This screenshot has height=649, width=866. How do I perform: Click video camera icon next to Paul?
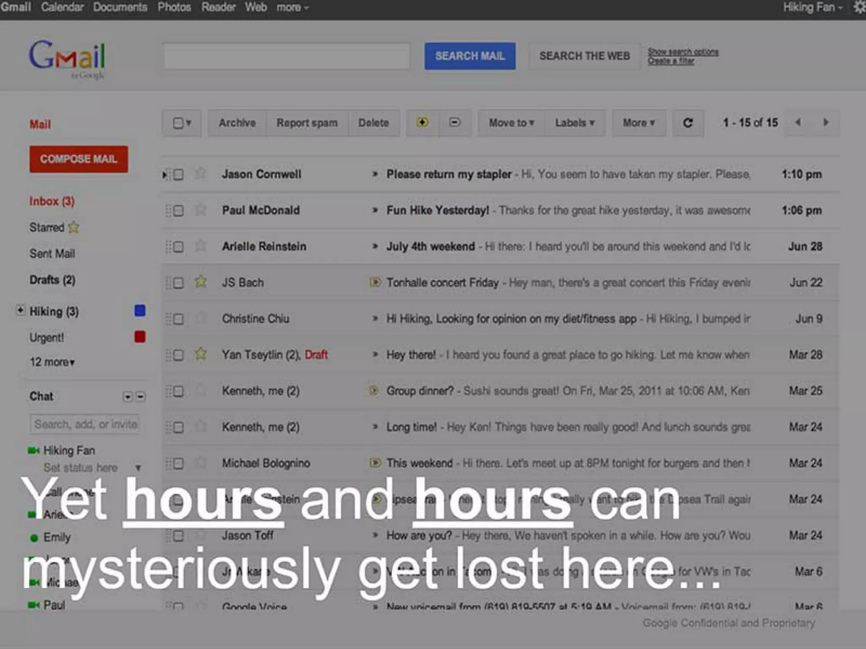pyautogui.click(x=34, y=605)
